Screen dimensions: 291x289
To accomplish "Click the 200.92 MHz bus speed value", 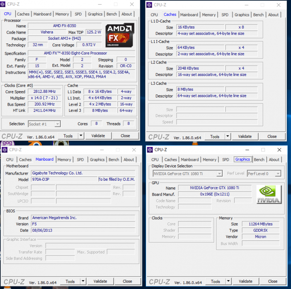I will coord(44,104).
